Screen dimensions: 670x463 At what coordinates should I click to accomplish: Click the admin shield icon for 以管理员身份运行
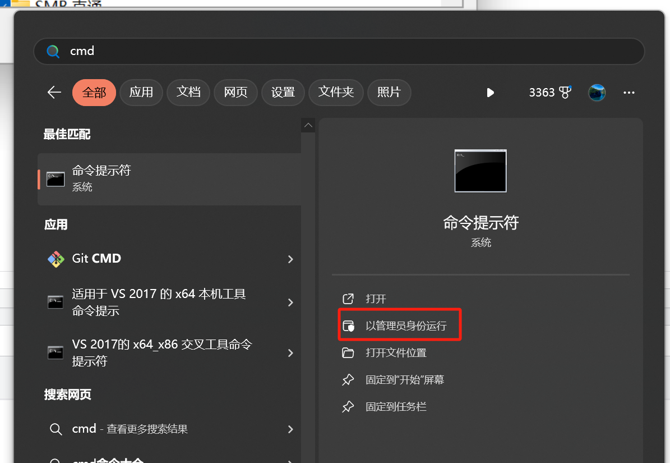[x=348, y=326]
